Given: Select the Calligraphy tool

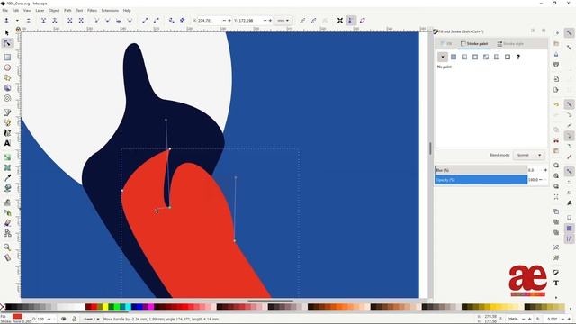Looking at the screenshot, I should tap(7, 133).
